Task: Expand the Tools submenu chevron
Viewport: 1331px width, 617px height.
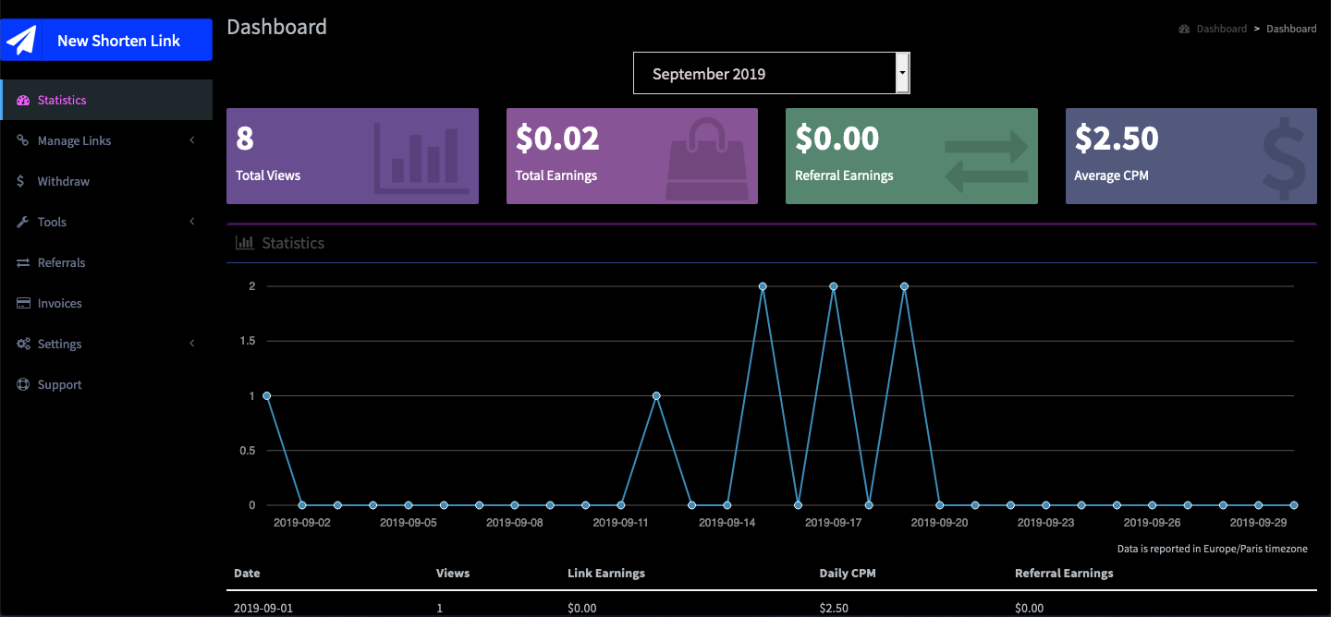Action: [x=192, y=223]
